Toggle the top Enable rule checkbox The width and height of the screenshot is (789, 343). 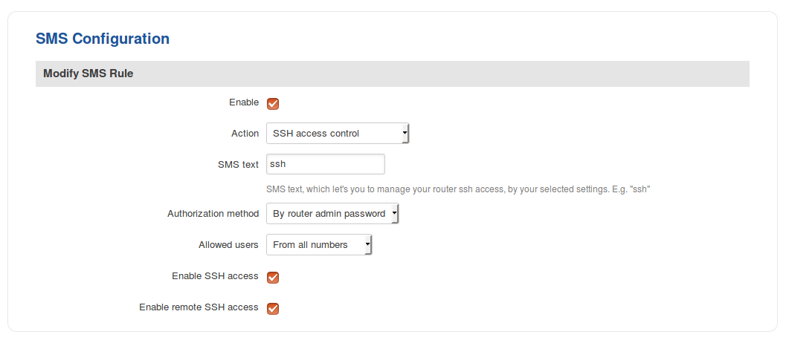pos(273,104)
